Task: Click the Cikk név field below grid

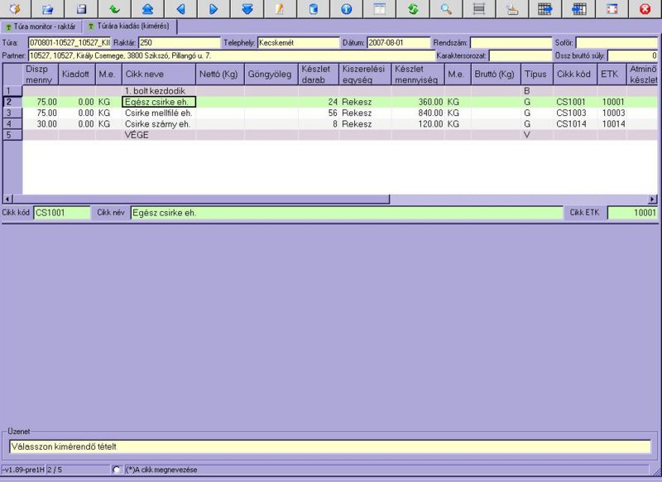Action: (x=347, y=213)
